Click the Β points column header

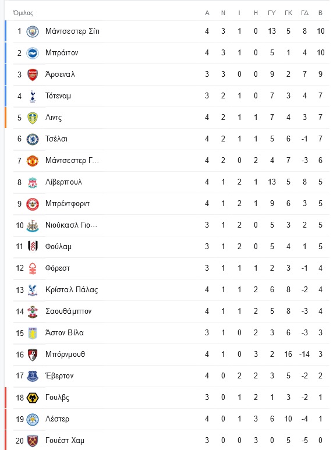tap(321, 13)
